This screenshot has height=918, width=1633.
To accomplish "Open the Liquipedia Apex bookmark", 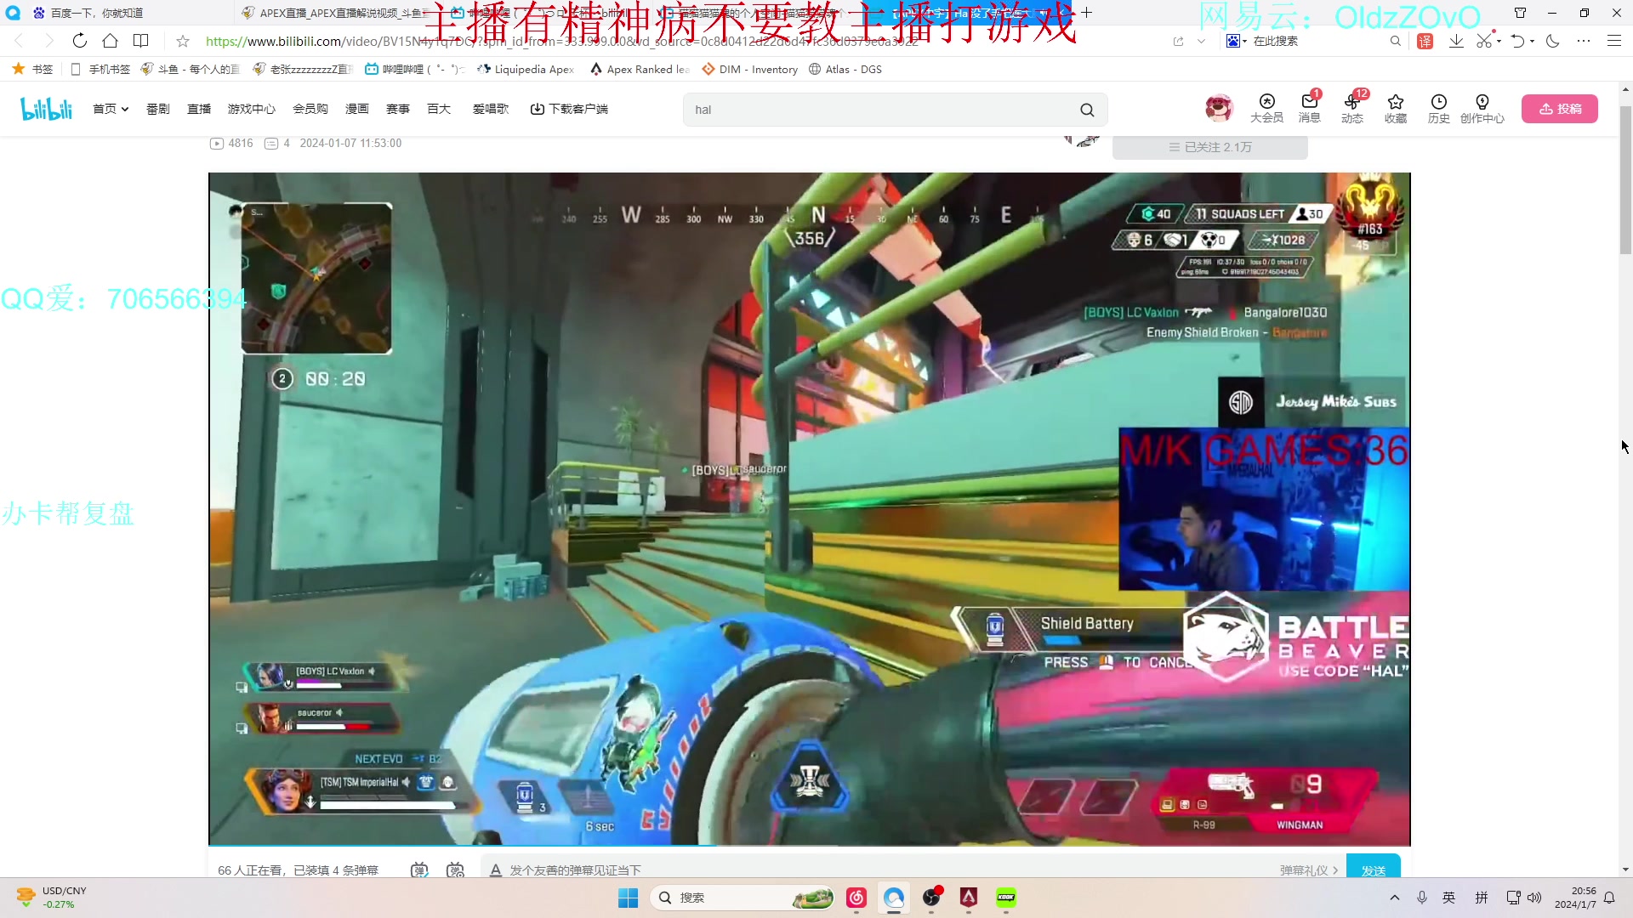I will 526,70.
